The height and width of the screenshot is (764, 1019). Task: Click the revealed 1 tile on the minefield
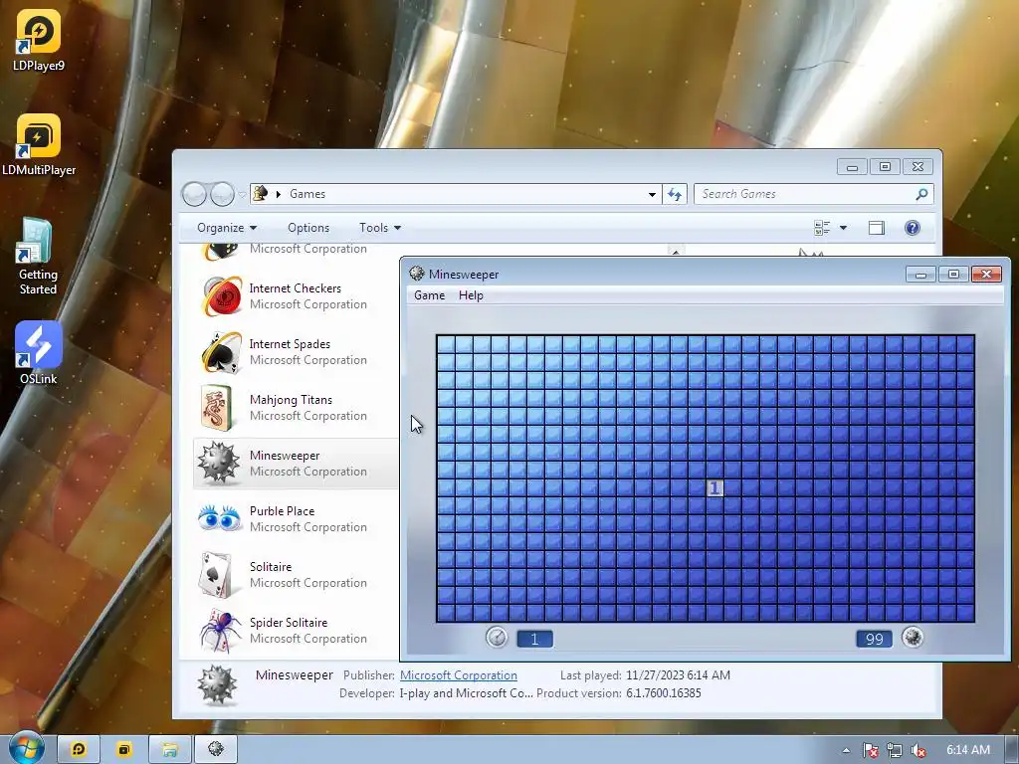point(714,487)
